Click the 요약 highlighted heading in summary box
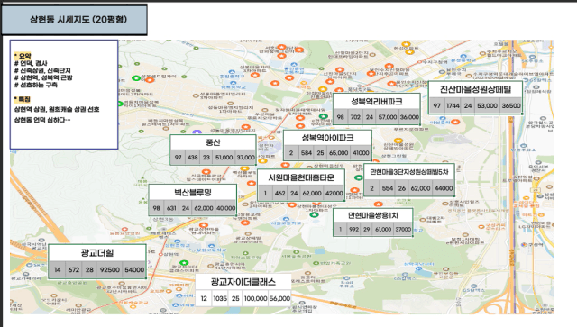 pyautogui.click(x=23, y=56)
